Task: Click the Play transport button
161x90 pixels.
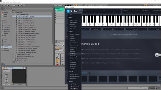Action: (66, 5)
